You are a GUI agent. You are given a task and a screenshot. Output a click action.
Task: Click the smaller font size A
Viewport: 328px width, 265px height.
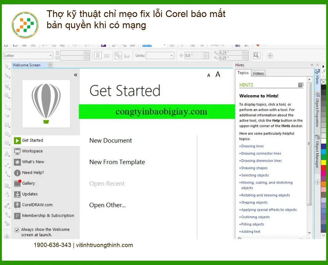click(209, 75)
